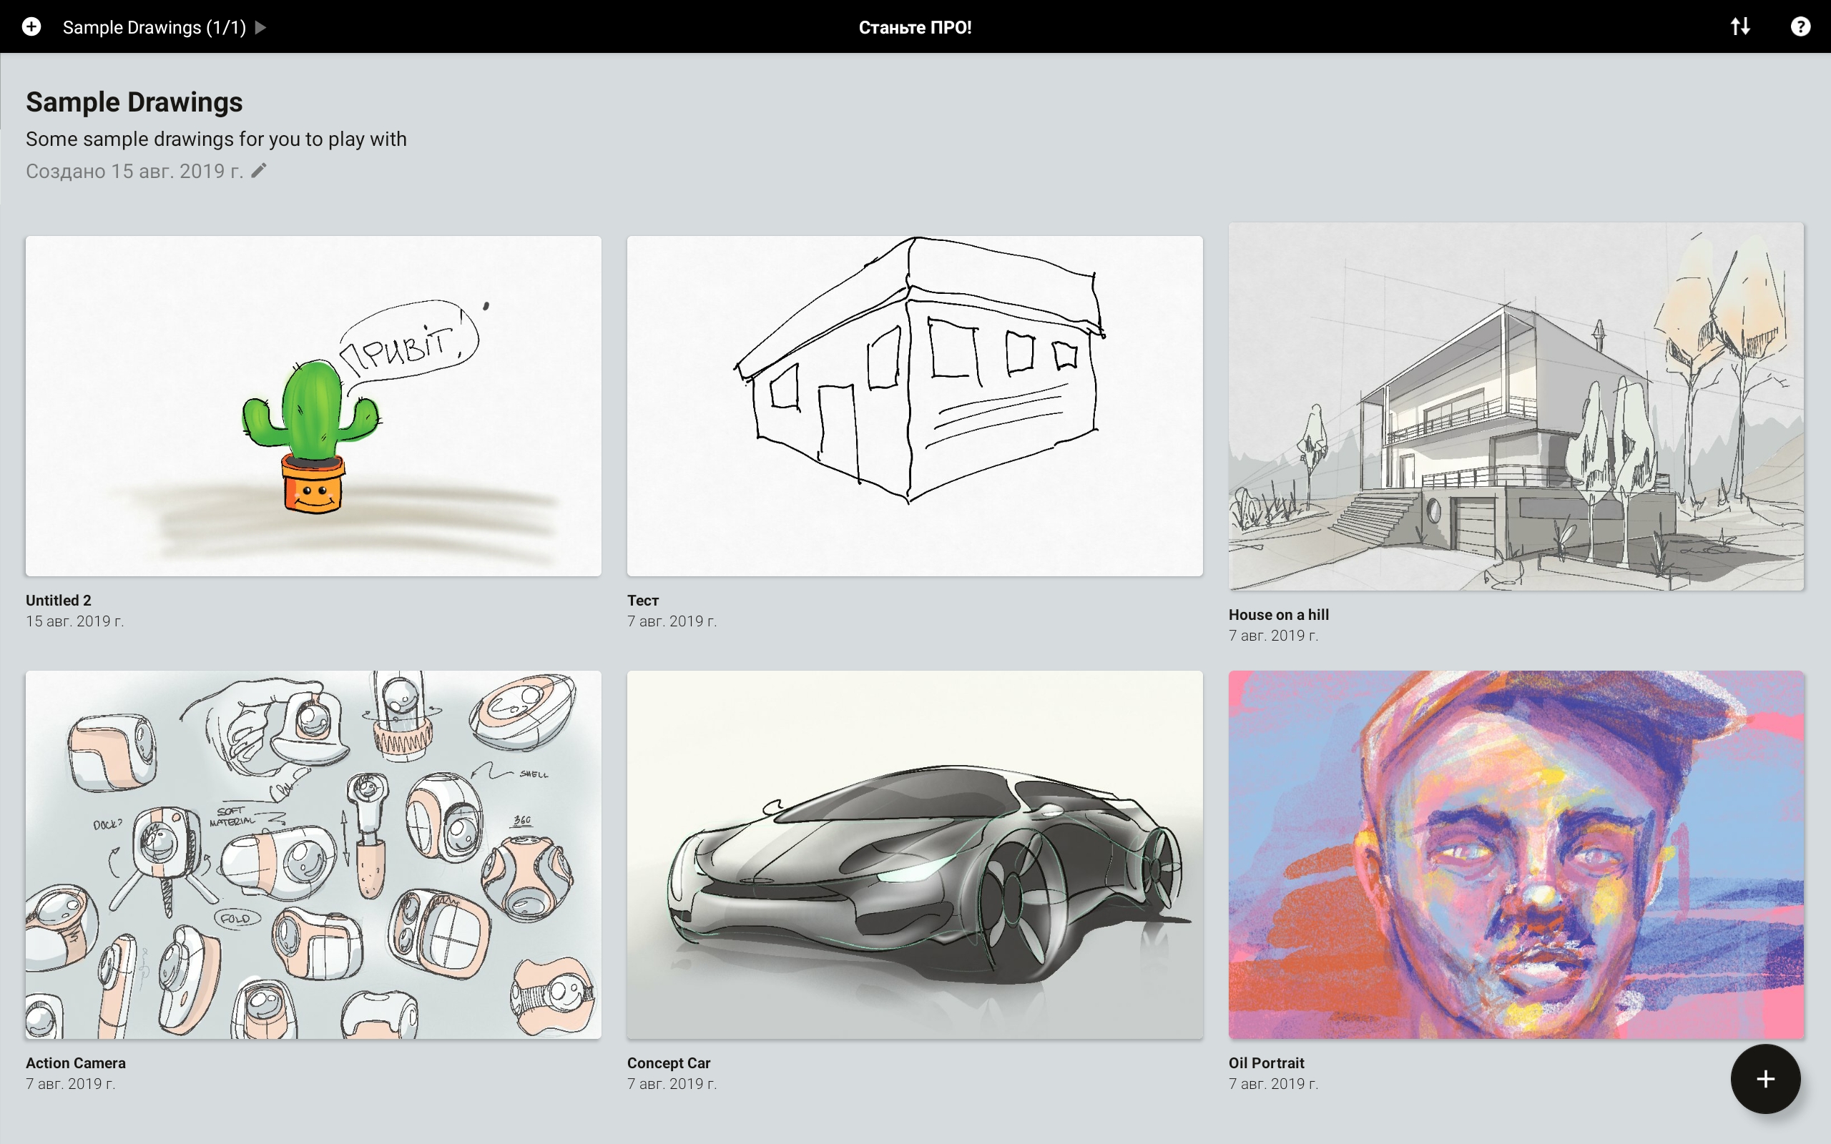Click the House on a hill title label
Viewport: 1831px width, 1144px height.
pyautogui.click(x=1278, y=614)
